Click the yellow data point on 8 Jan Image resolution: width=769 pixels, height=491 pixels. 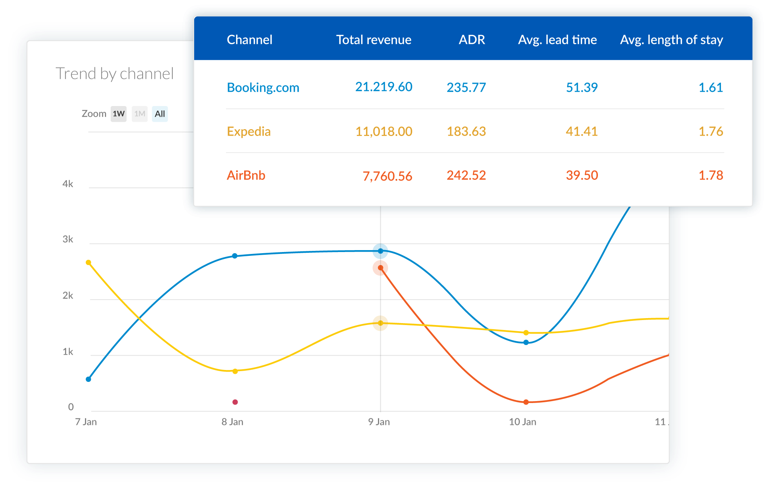click(235, 371)
